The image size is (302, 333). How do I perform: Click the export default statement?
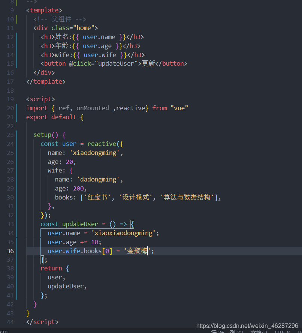51,117
